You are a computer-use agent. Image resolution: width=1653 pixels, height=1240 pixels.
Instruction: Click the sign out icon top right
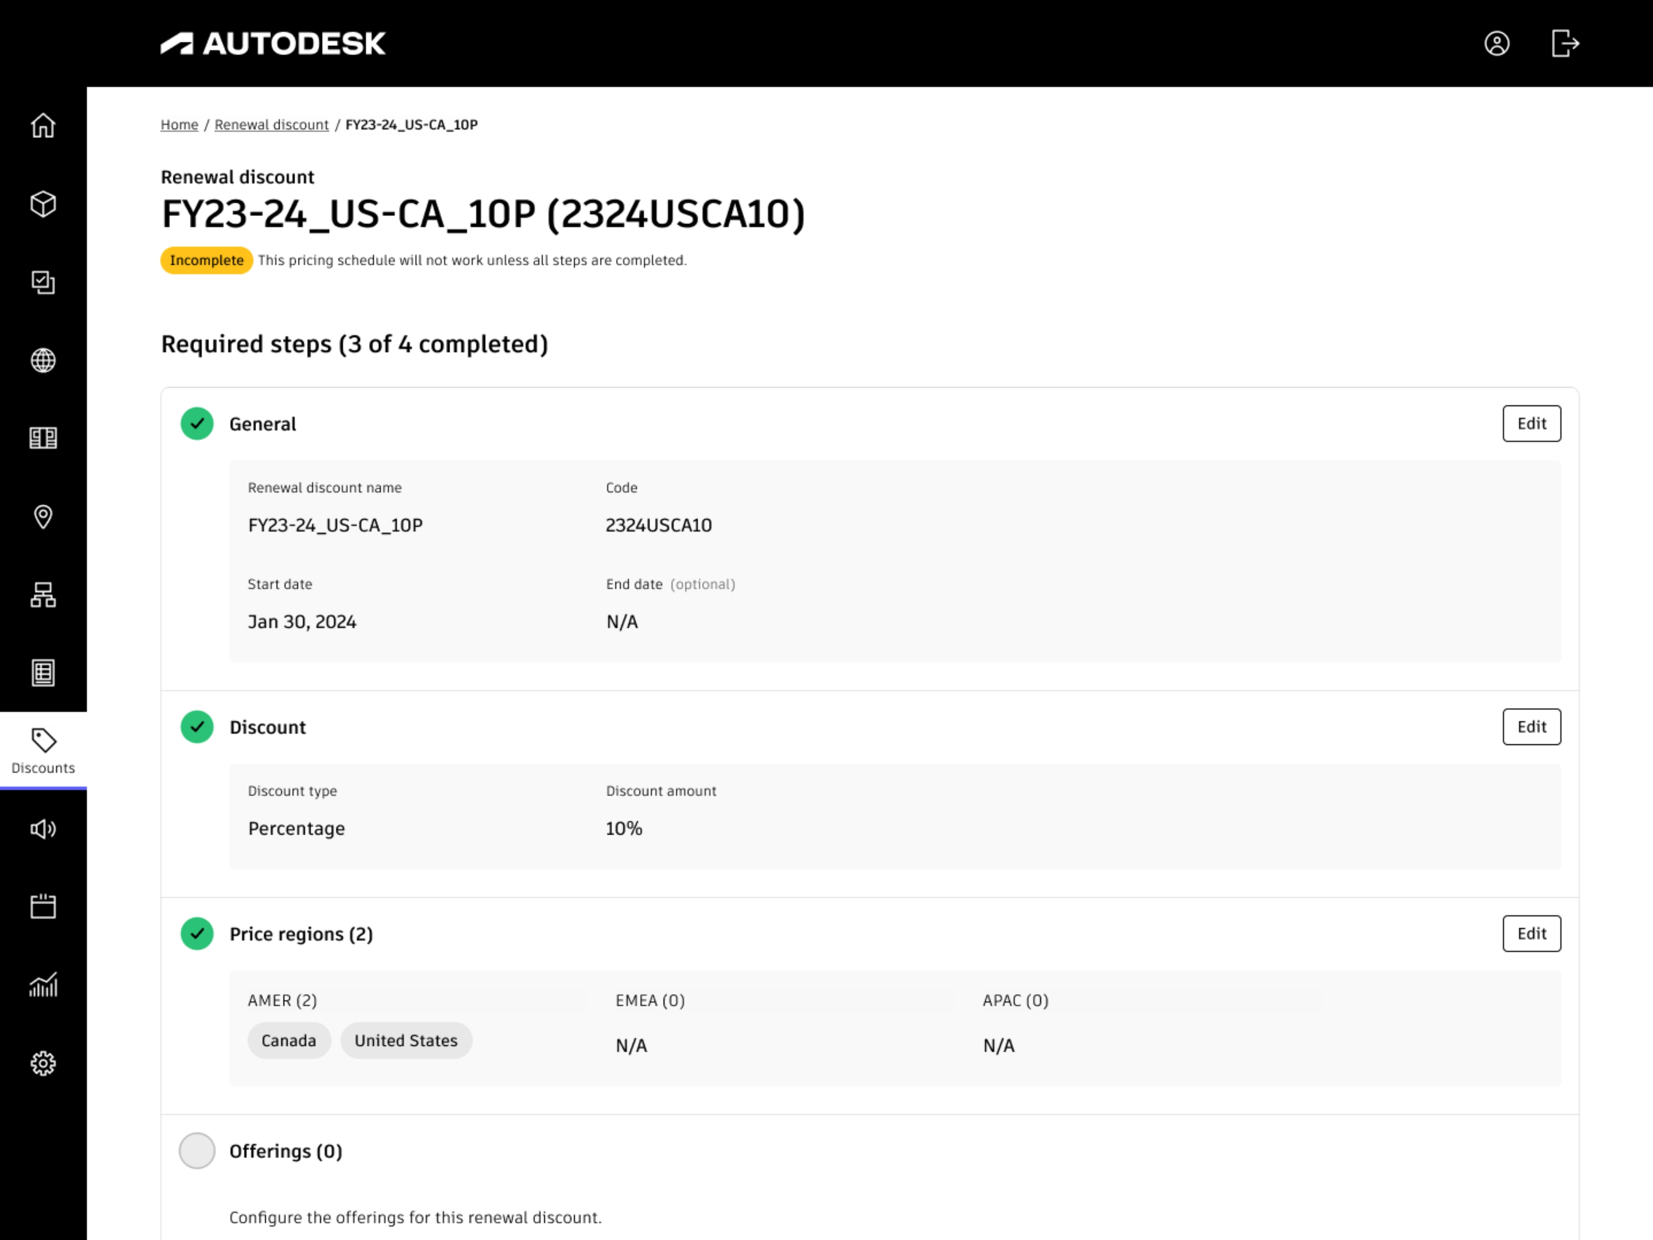click(x=1564, y=44)
